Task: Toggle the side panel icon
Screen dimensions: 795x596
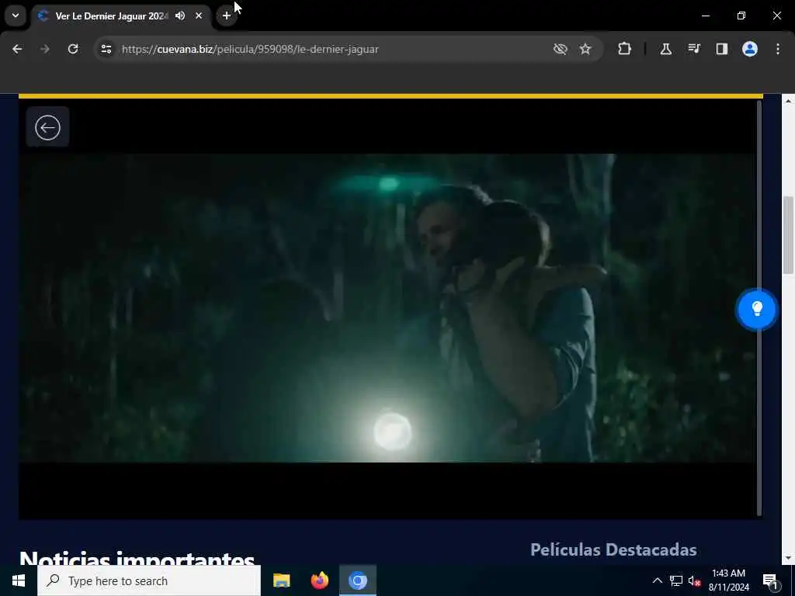Action: click(x=722, y=49)
